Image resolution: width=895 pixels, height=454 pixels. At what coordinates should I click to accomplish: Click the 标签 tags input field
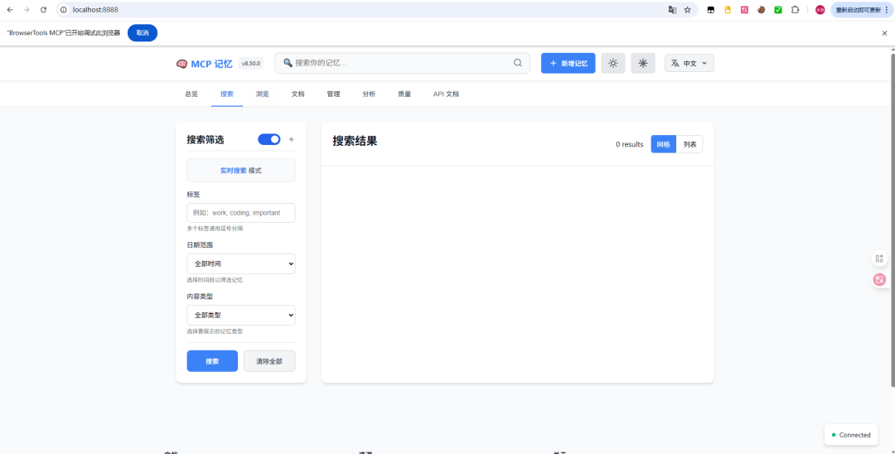click(240, 213)
